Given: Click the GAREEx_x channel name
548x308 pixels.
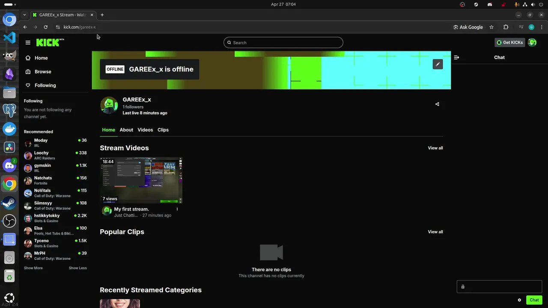Looking at the screenshot, I should 137,100.
